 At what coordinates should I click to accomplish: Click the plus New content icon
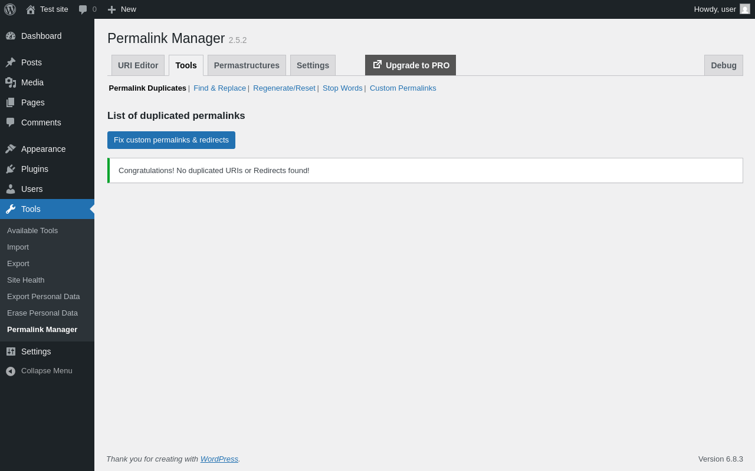click(x=111, y=9)
